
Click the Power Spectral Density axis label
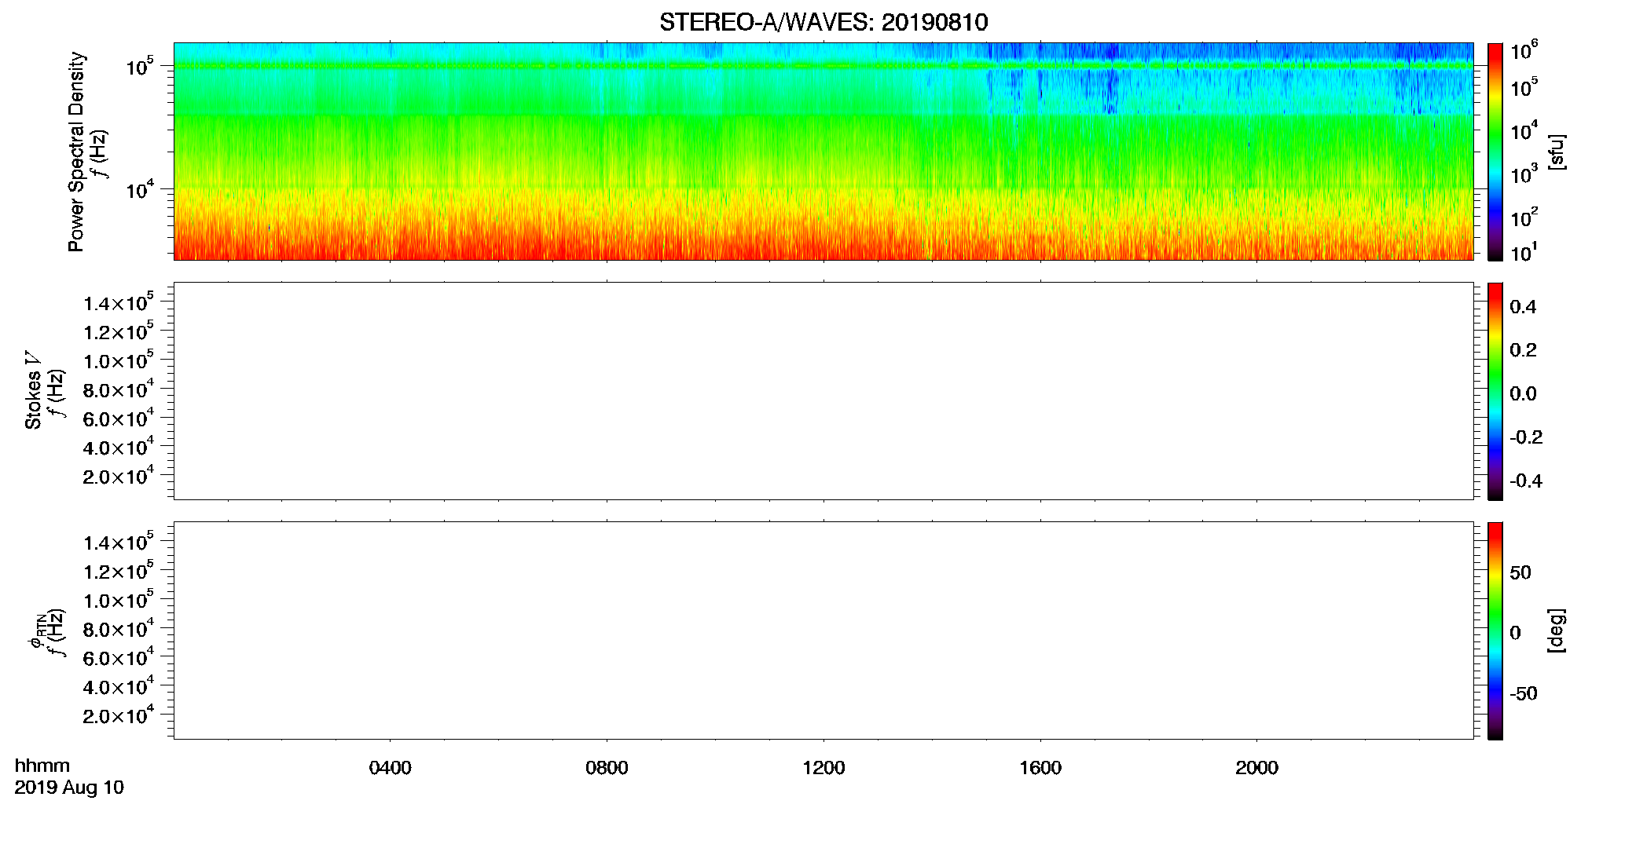[x=76, y=152]
